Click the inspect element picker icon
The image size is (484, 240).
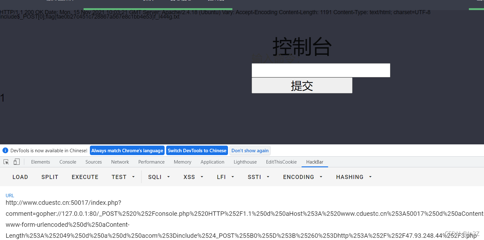click(x=6, y=162)
